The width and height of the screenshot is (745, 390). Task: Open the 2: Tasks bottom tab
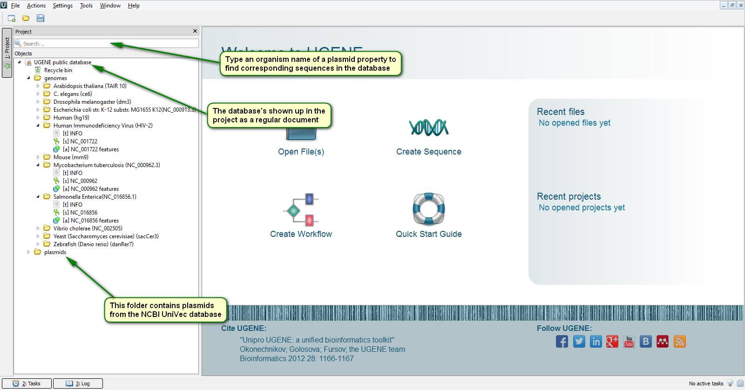tap(27, 383)
